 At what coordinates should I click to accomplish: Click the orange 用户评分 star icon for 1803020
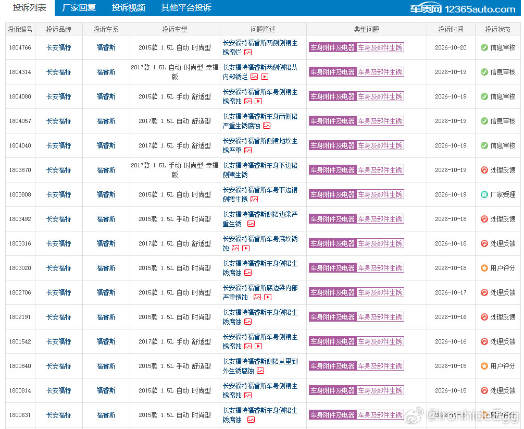[484, 268]
